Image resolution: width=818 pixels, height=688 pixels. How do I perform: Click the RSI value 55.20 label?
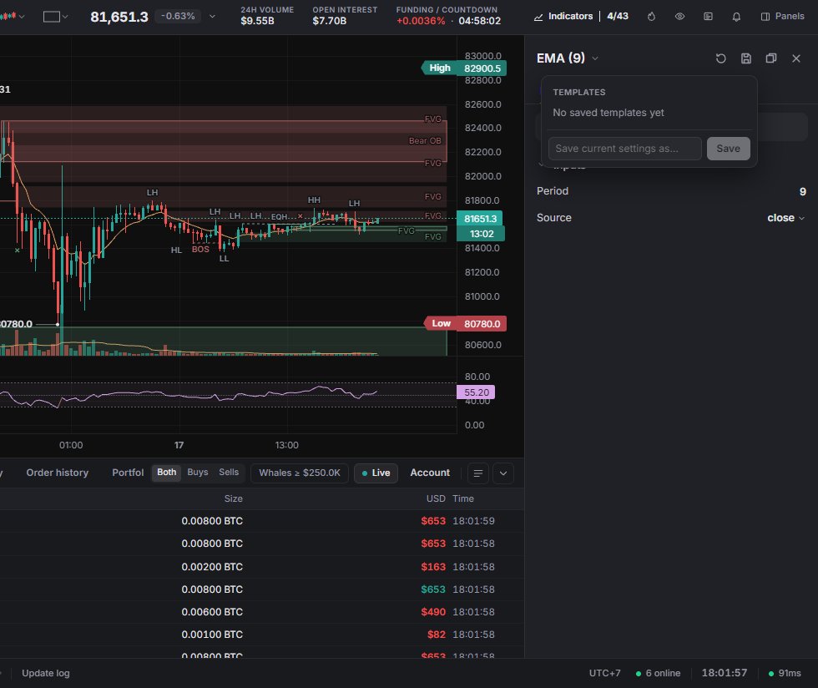(476, 392)
